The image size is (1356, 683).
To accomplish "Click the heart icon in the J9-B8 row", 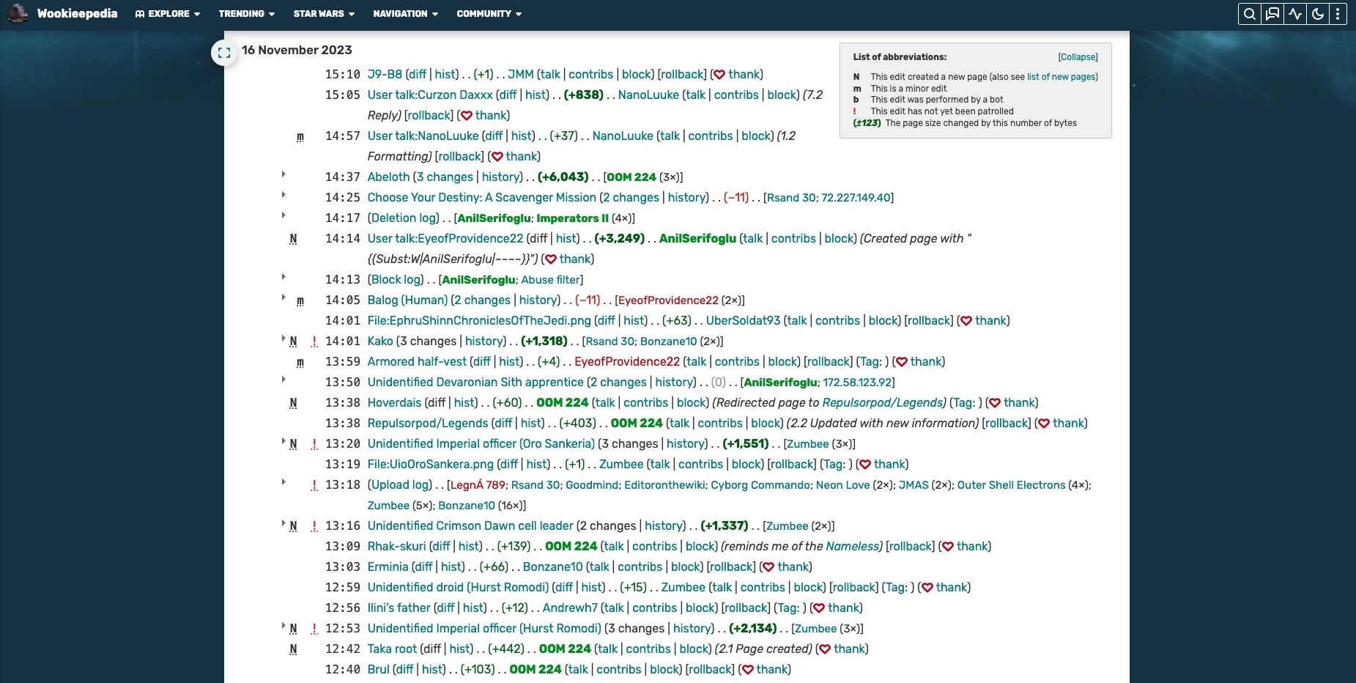I will pyautogui.click(x=719, y=75).
